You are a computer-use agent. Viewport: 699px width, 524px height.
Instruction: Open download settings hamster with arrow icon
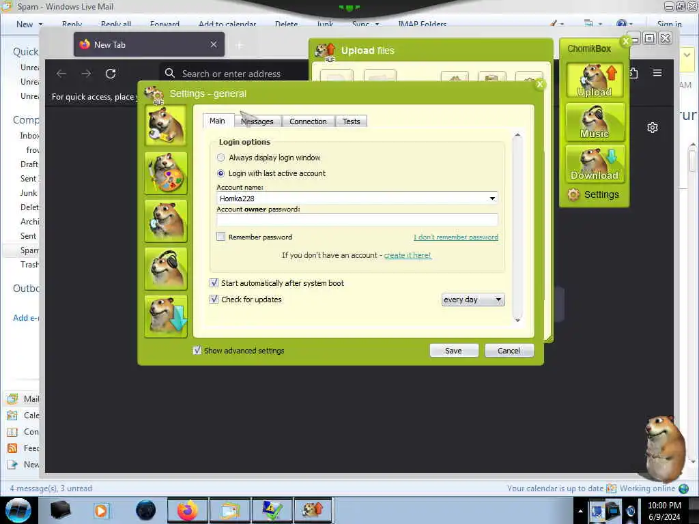165,317
